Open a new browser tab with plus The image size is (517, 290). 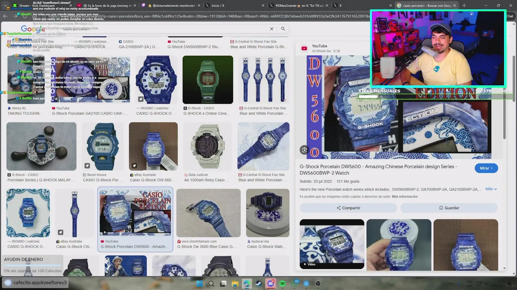point(464,6)
